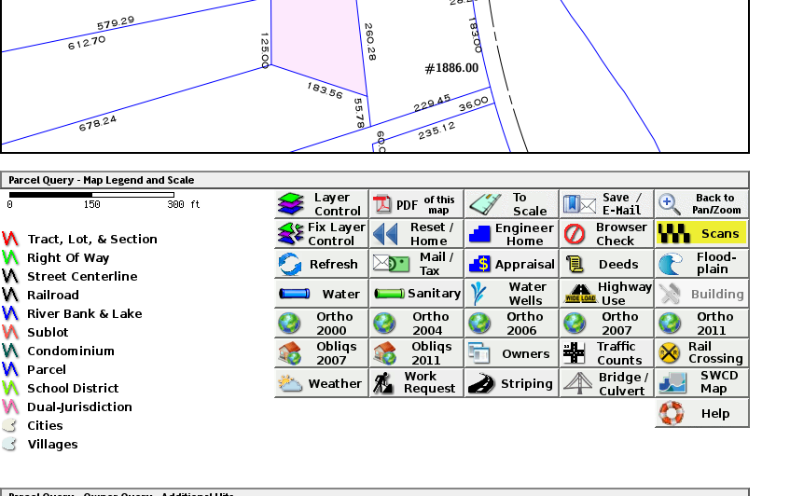The height and width of the screenshot is (496, 790).
Task: Click the Railroad legend entry
Action: coord(53,295)
